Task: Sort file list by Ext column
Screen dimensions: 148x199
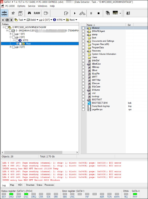Action: (129, 25)
